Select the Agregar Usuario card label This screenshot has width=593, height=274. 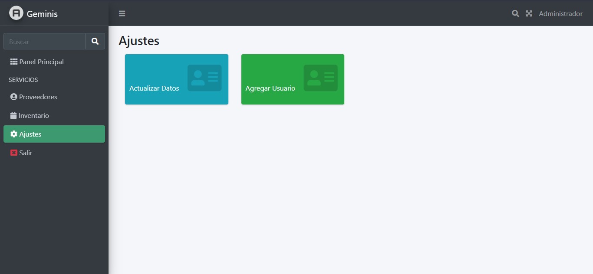pos(270,88)
